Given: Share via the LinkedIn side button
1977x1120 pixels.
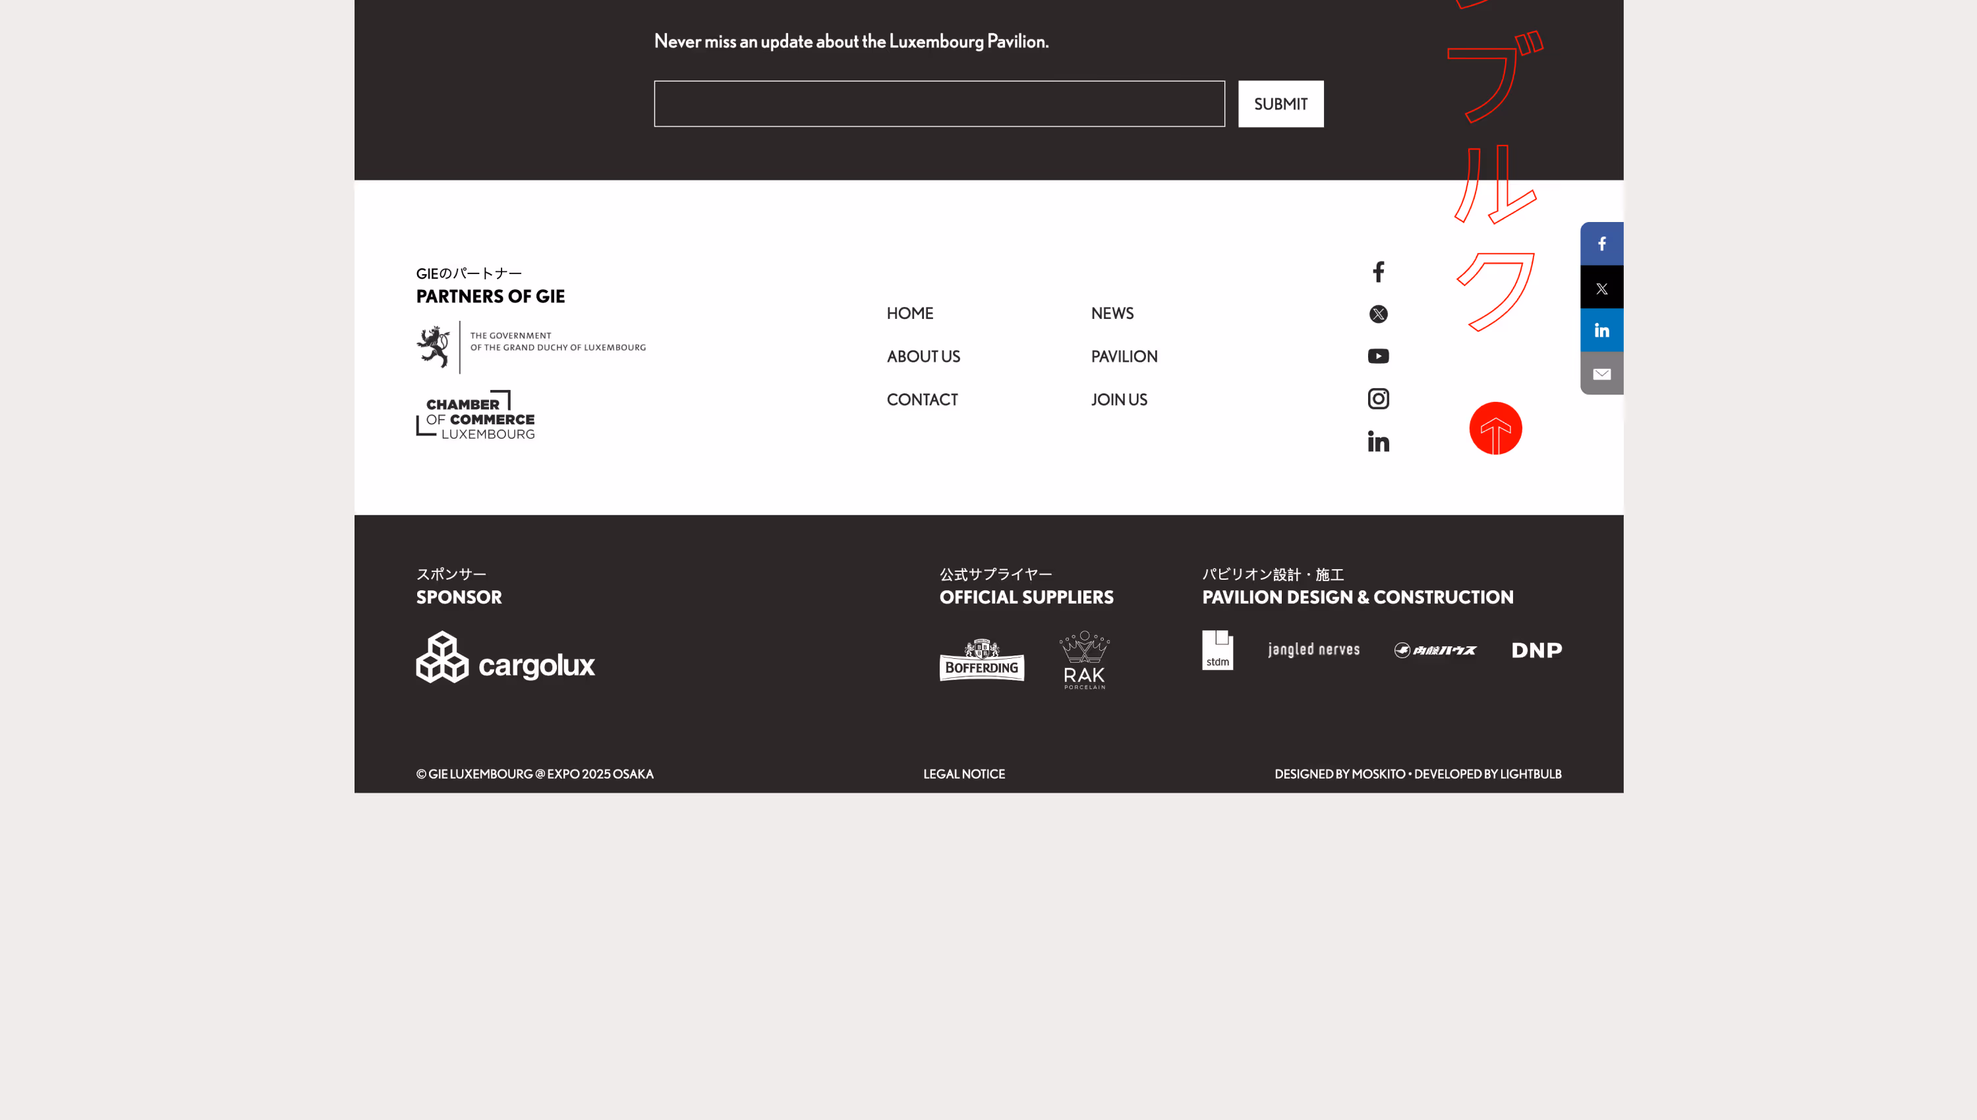Looking at the screenshot, I should 1601,331.
